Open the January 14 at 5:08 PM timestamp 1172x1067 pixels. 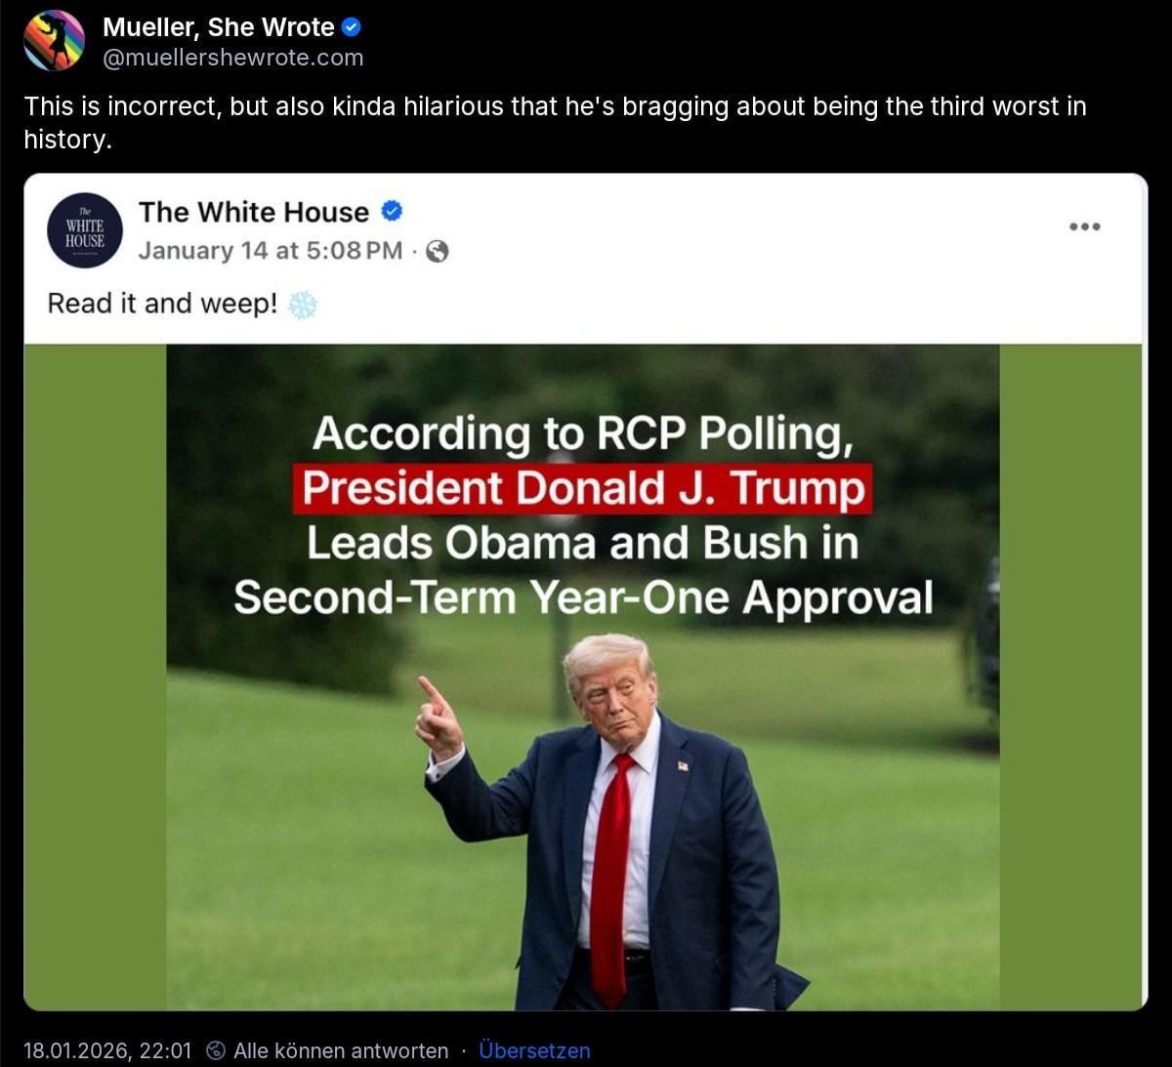(x=271, y=251)
